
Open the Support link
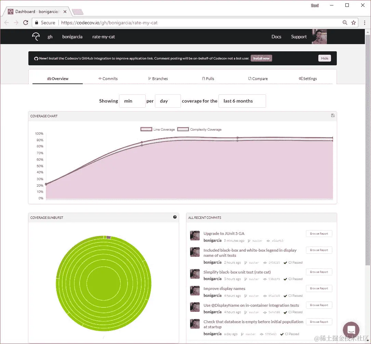pos(299,37)
